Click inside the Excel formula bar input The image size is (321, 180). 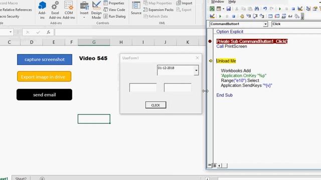pos(130,32)
